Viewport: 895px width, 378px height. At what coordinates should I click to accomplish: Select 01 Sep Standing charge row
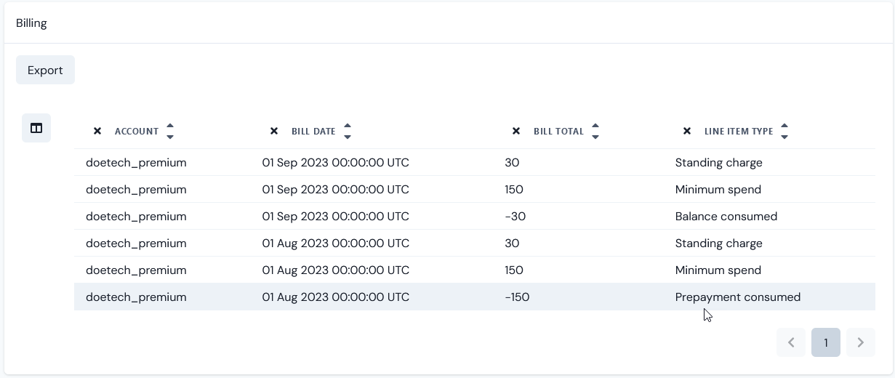pos(475,162)
